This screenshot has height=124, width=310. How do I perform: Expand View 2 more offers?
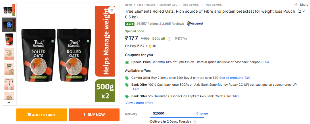139,103
